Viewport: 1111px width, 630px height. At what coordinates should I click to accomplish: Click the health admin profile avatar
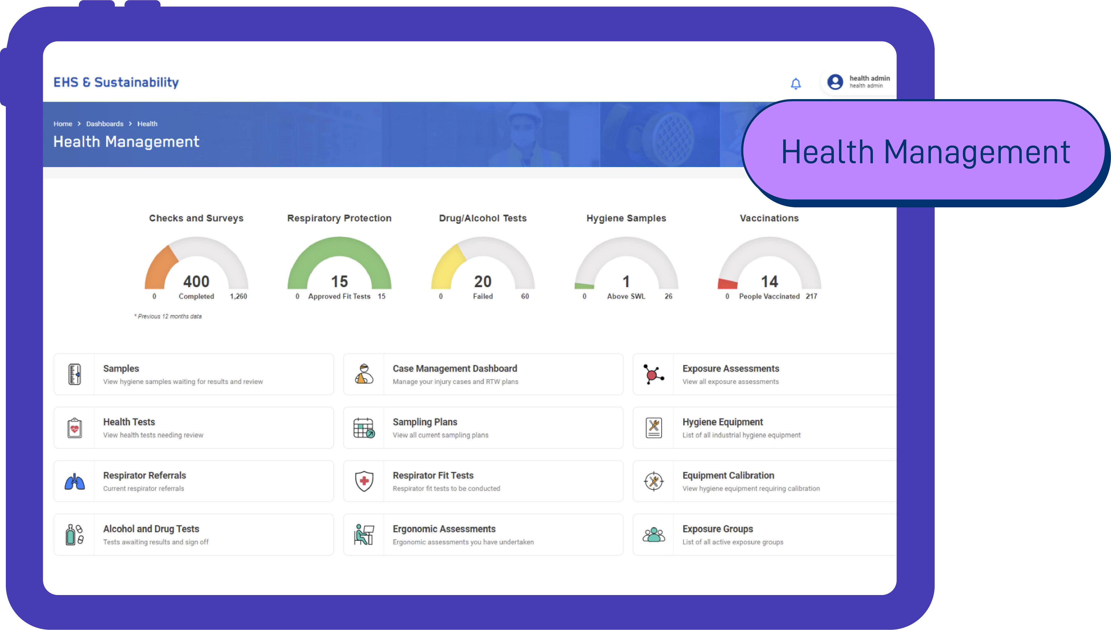pos(836,82)
